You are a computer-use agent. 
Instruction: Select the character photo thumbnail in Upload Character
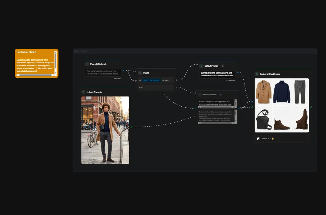[105, 130]
